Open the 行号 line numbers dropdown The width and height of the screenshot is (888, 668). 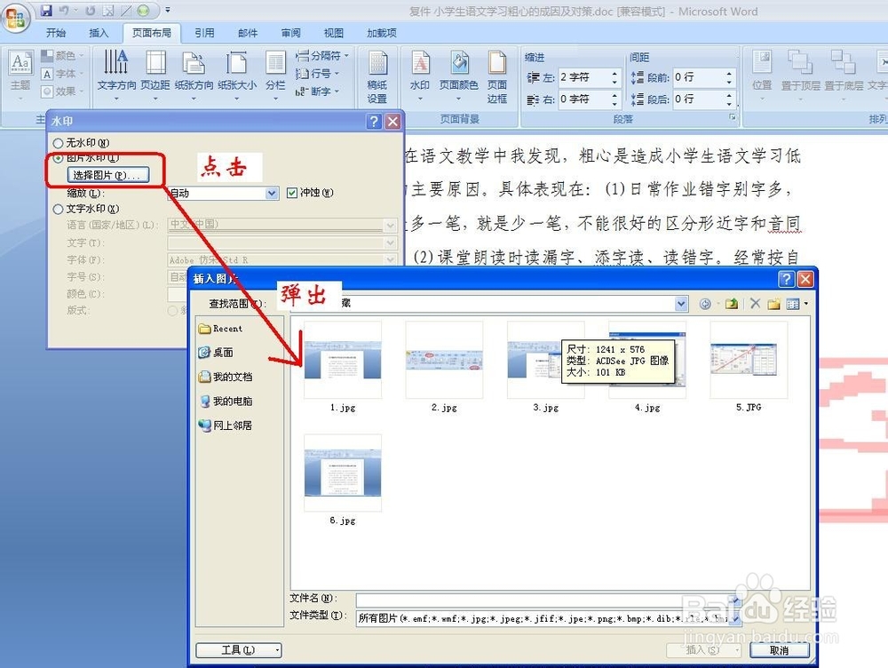(x=318, y=74)
